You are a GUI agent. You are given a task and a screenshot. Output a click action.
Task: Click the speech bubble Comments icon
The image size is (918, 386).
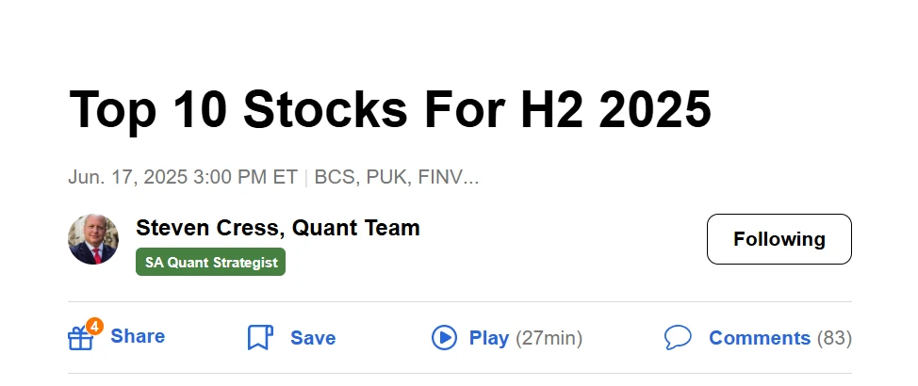(x=678, y=338)
